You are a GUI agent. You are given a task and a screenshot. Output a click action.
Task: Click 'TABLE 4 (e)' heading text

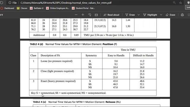(39, 102)
